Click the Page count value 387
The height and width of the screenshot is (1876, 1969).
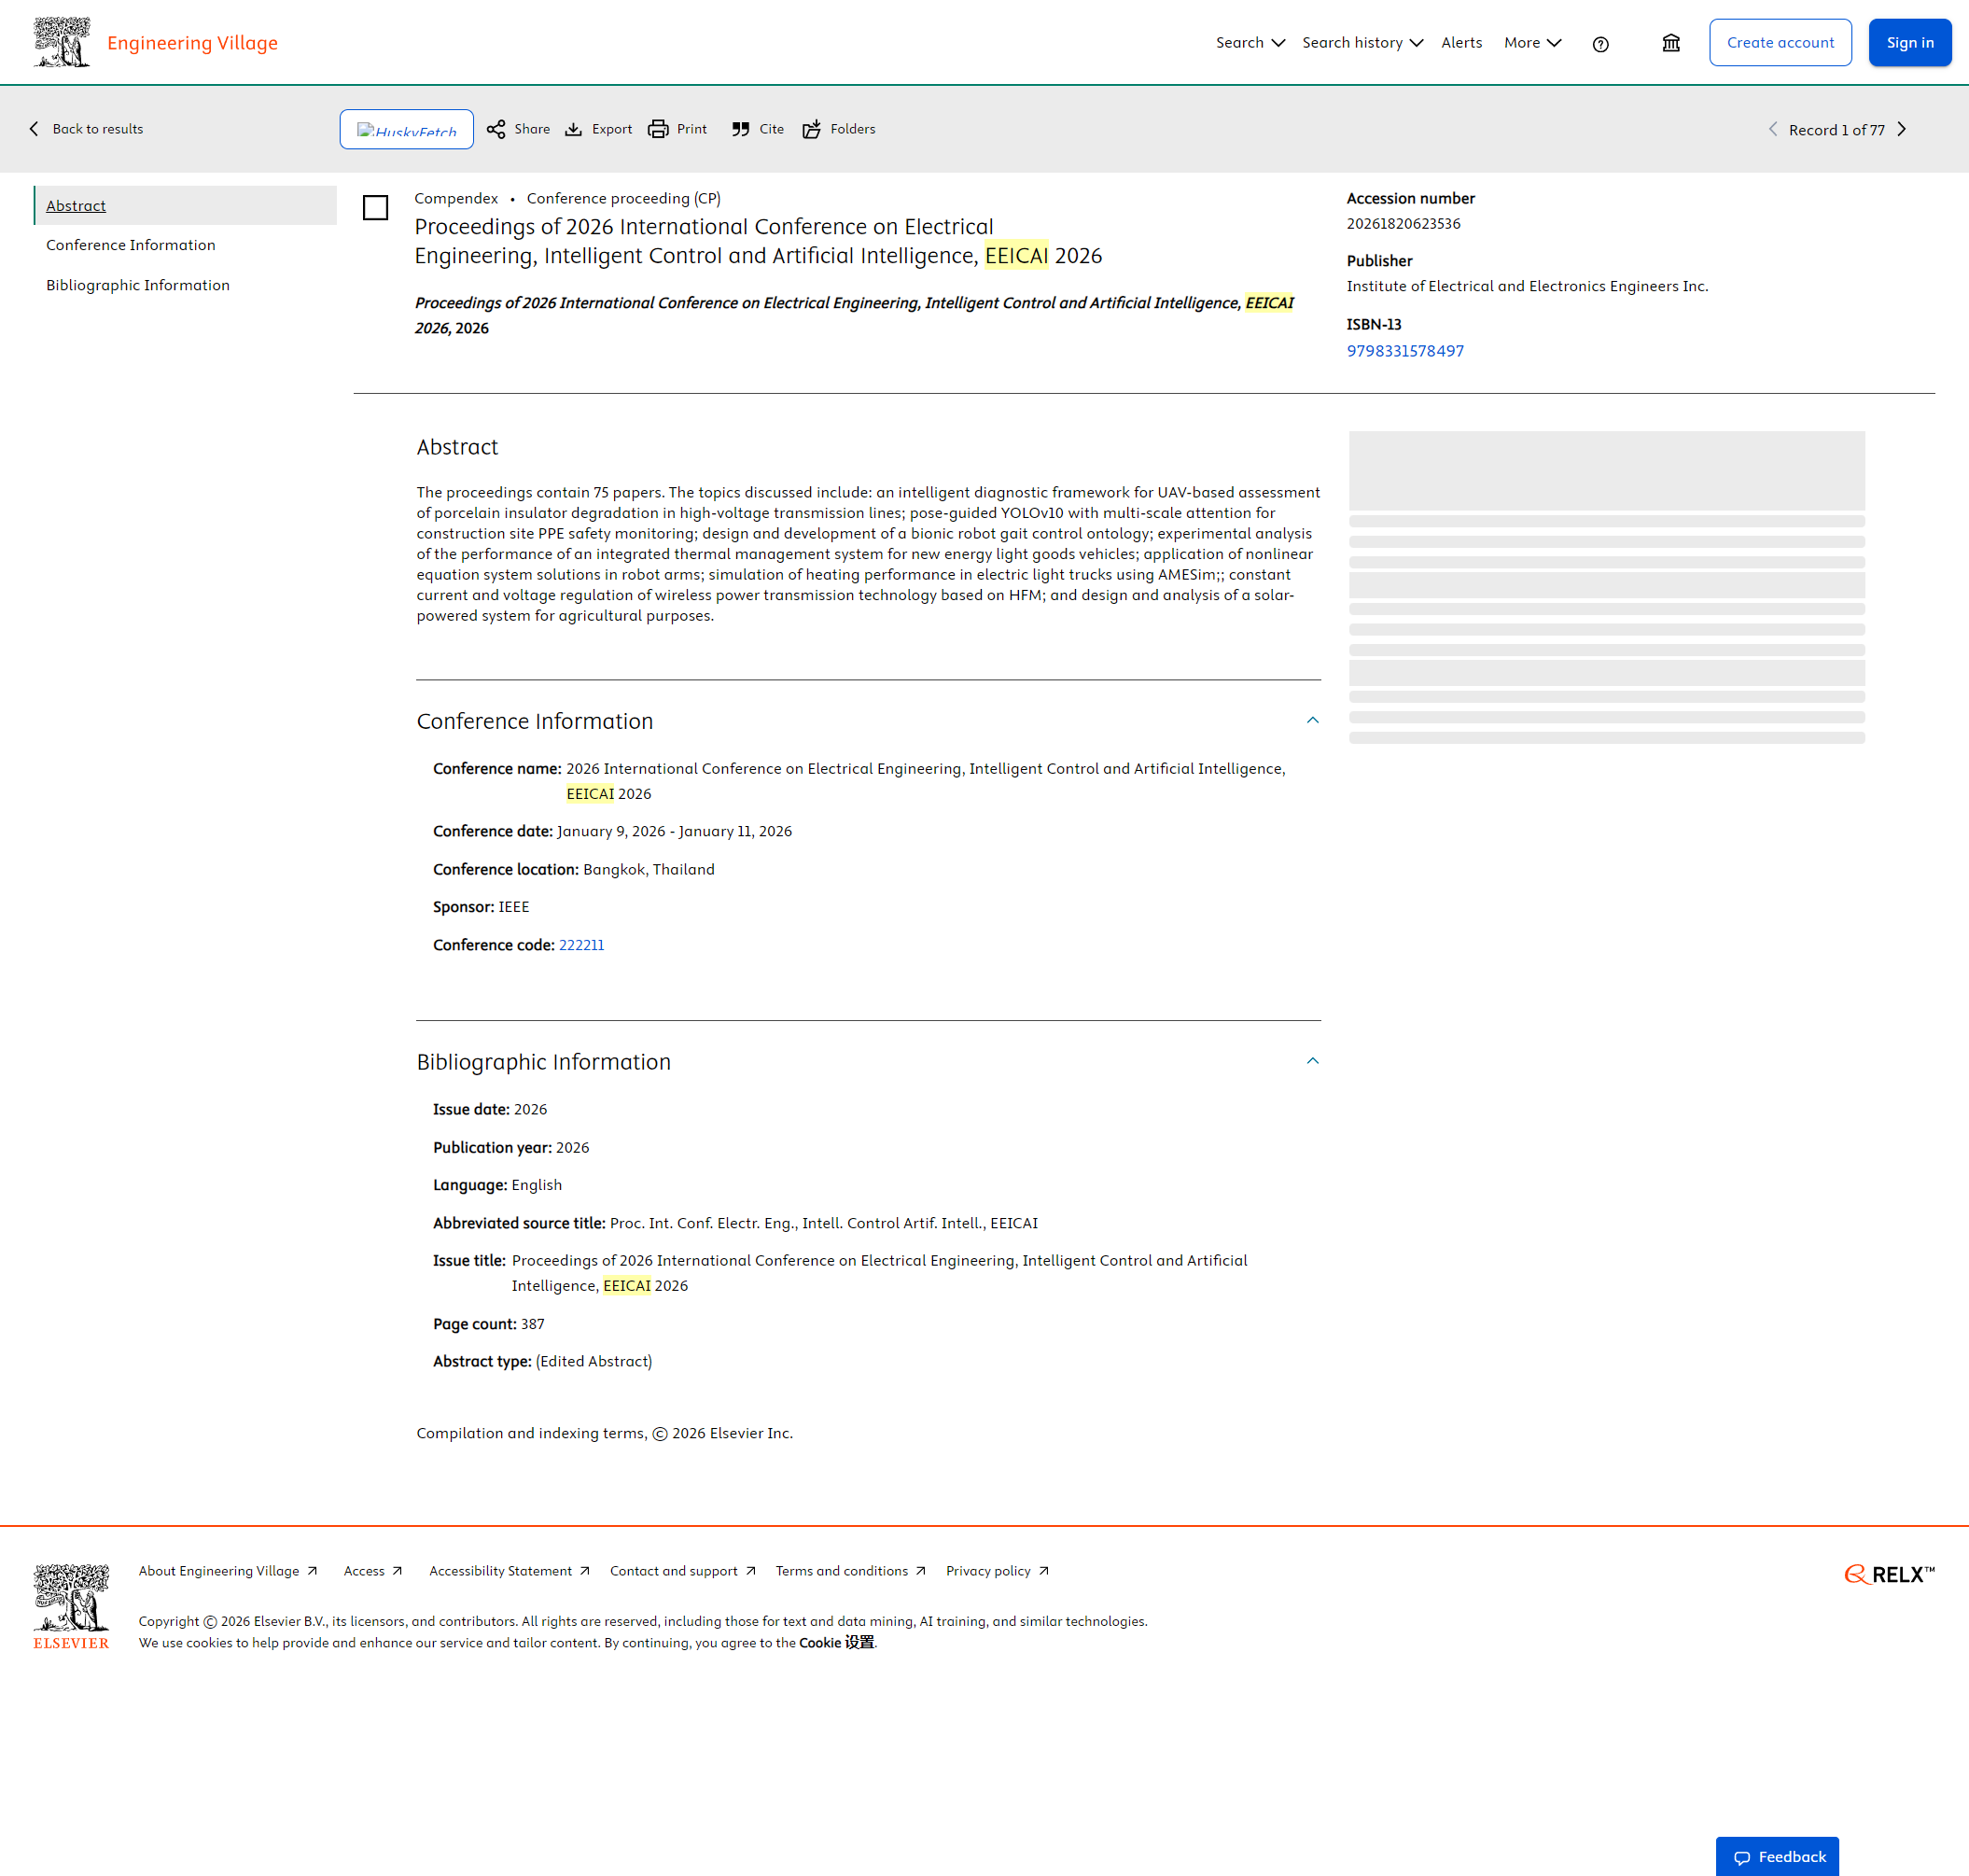coord(533,1324)
